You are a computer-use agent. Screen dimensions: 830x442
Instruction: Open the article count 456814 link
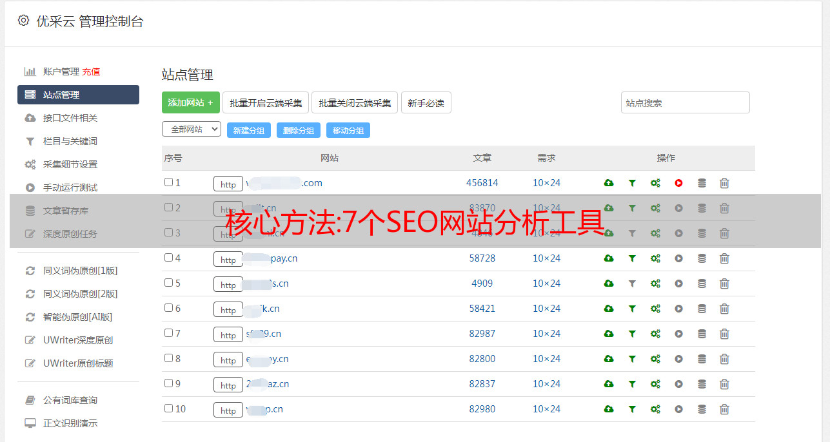tap(482, 183)
